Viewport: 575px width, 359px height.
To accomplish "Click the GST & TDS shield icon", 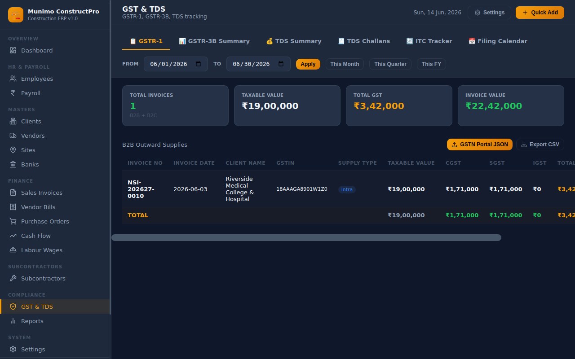I will point(13,306).
